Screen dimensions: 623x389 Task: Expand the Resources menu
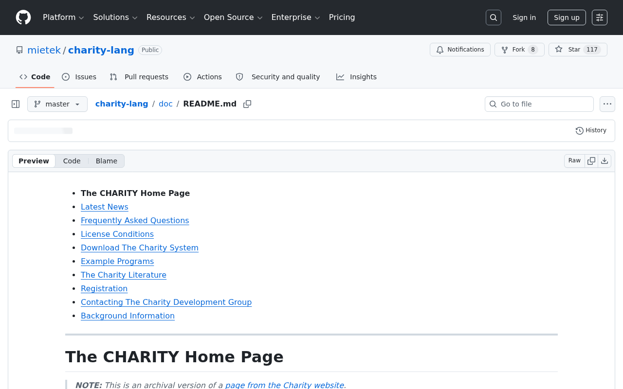(x=170, y=18)
